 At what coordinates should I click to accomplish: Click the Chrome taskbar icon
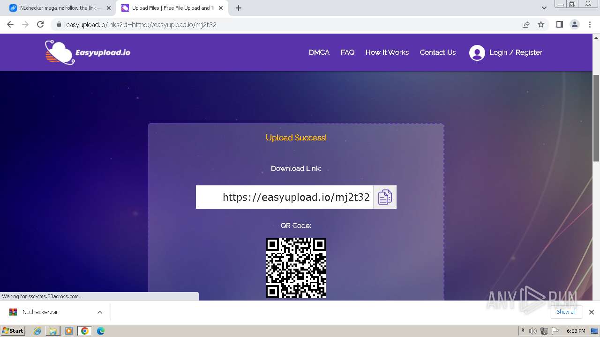pos(85,331)
